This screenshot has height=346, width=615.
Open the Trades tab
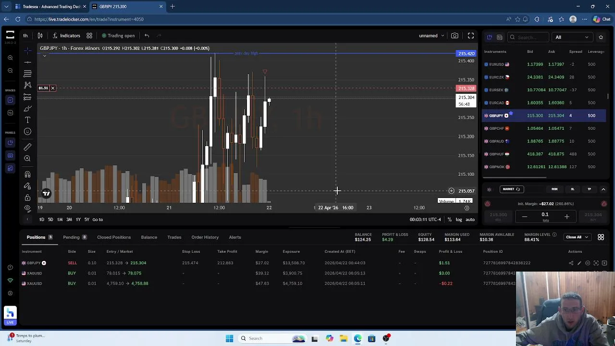[x=174, y=237]
